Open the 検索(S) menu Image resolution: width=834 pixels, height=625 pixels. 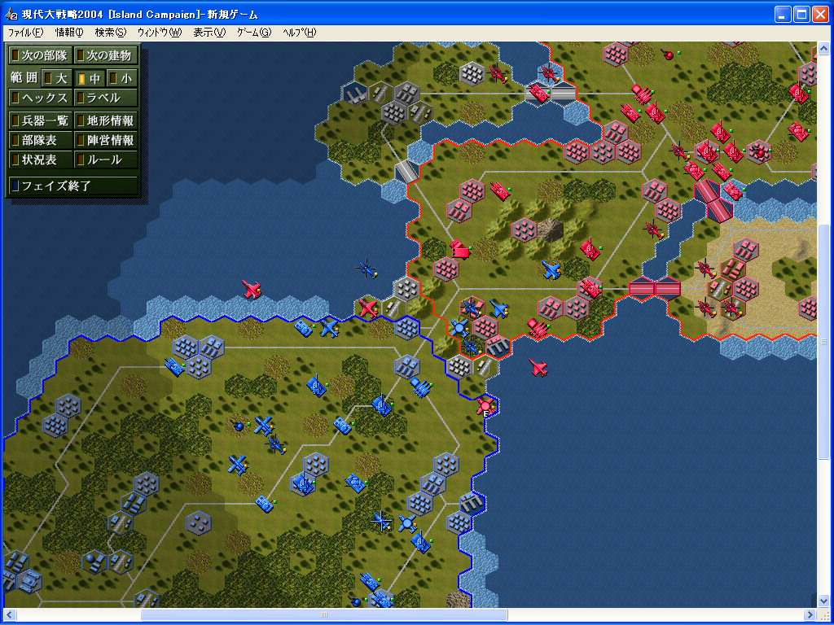(x=110, y=33)
